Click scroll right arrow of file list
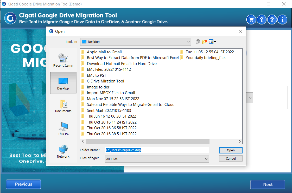 pyautogui.click(x=240, y=141)
